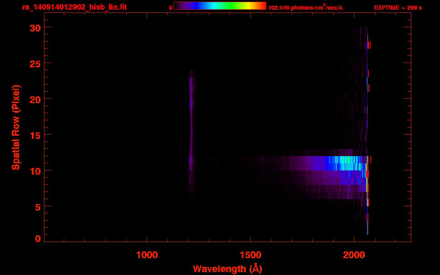The image size is (440, 275).
Task: Click the 1000 wavelength tick label
Action: point(147,255)
